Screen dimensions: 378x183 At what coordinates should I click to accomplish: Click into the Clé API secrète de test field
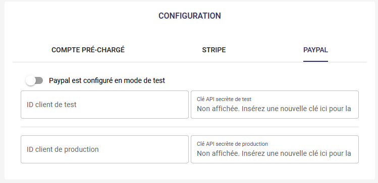(x=275, y=105)
